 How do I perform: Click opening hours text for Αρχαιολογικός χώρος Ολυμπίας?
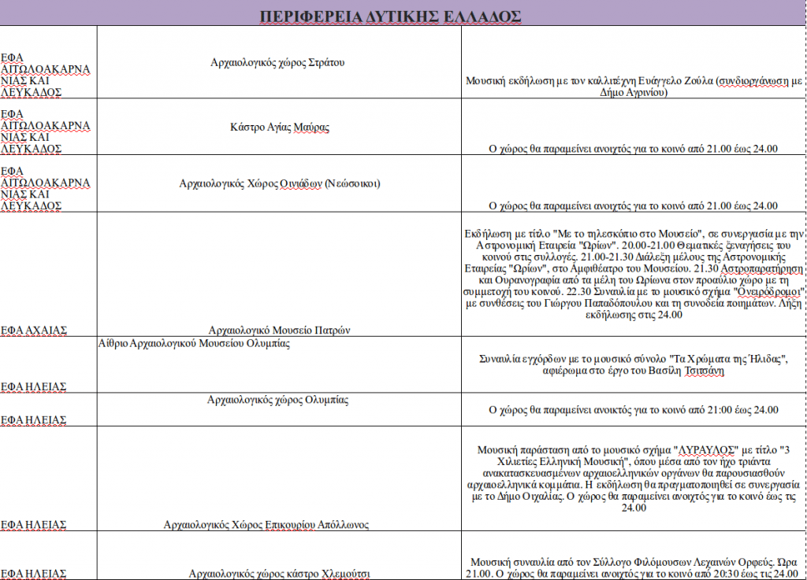pyautogui.click(x=634, y=410)
